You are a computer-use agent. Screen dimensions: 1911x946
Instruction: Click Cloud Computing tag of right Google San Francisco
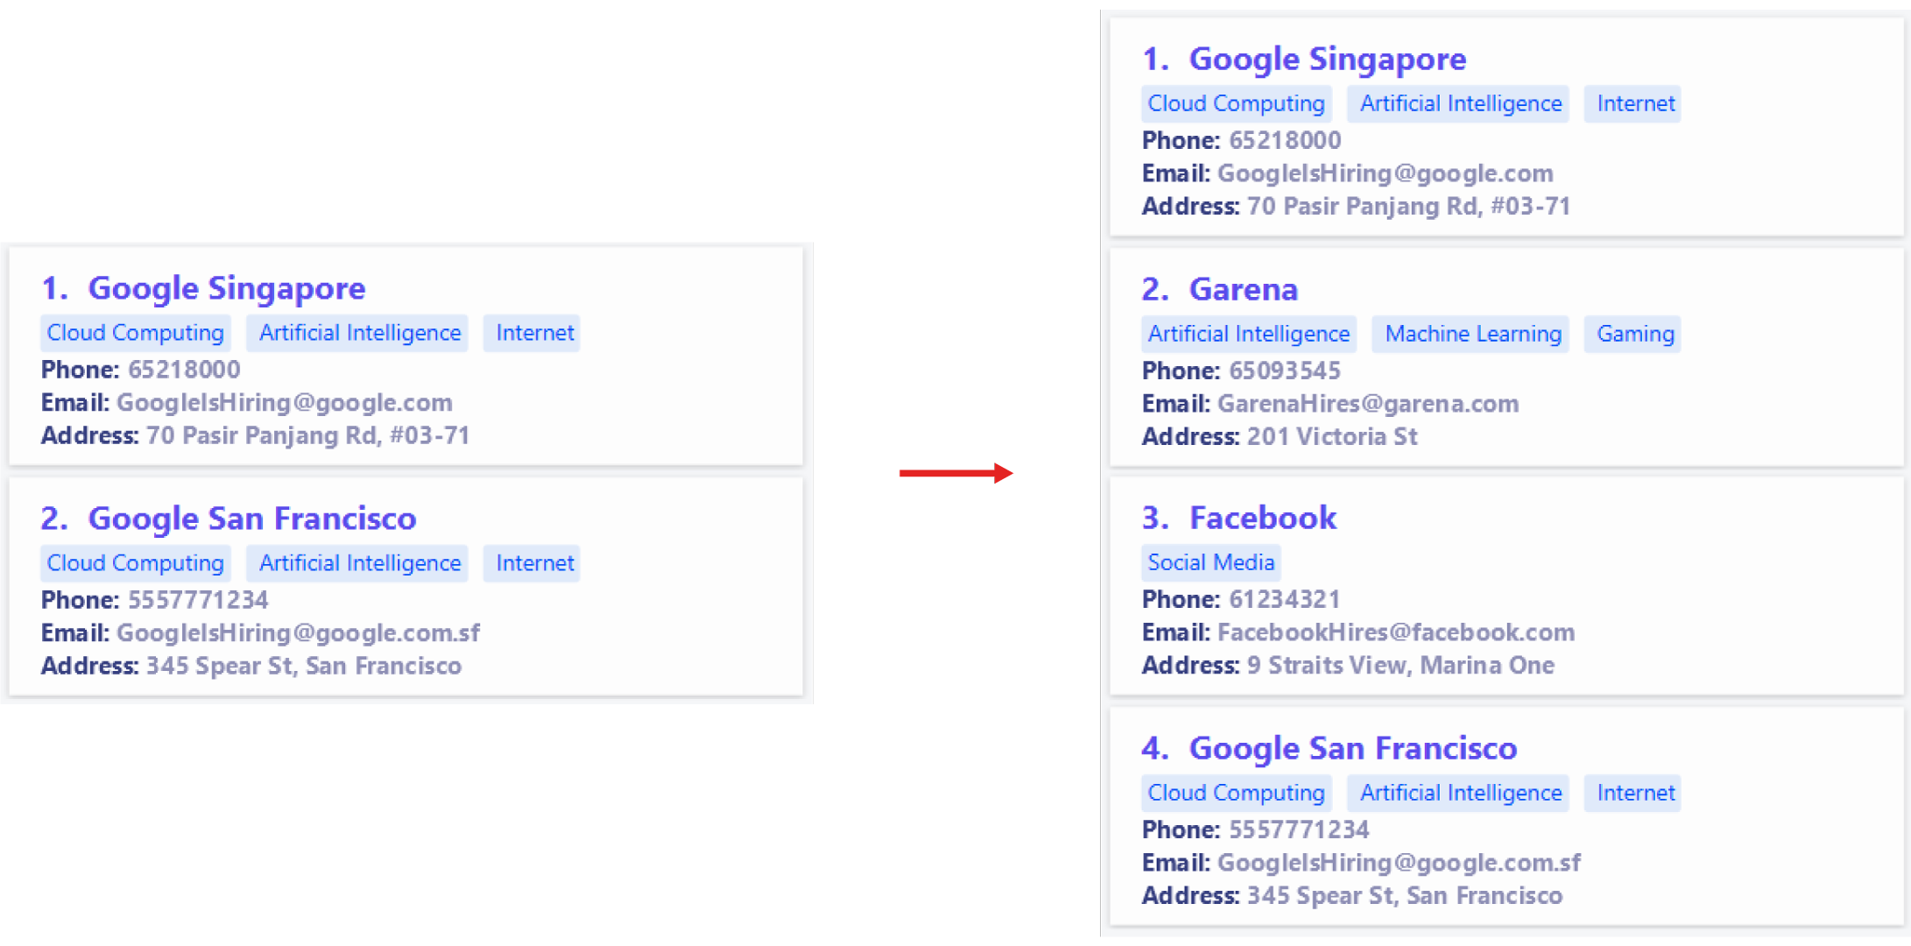[1237, 793]
